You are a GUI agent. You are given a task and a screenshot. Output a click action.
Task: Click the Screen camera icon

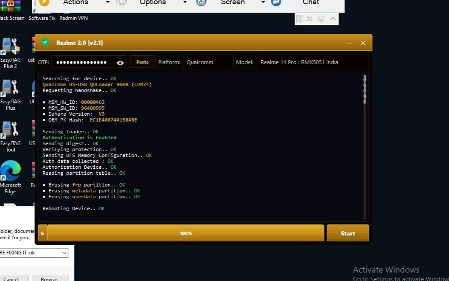pyautogui.click(x=201, y=3)
